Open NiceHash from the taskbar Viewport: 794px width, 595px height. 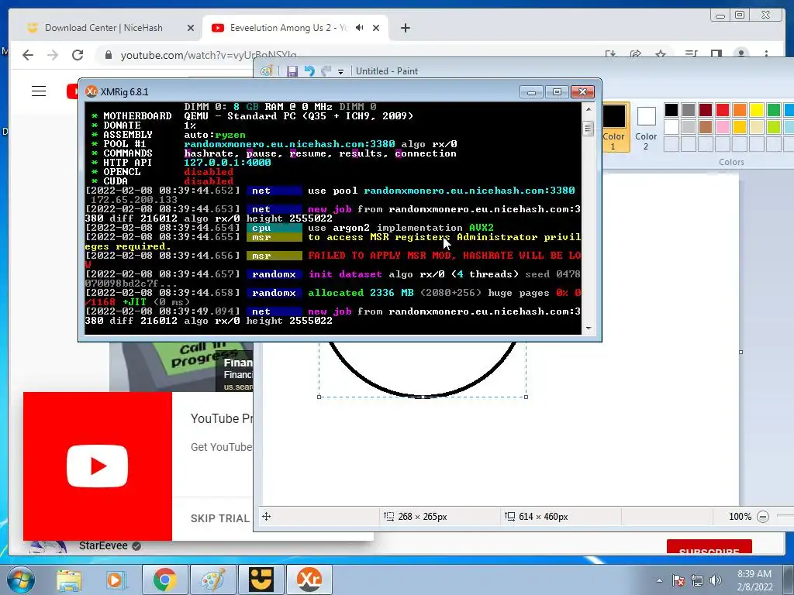261,580
